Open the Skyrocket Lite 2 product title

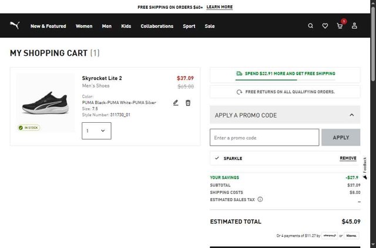click(x=102, y=78)
